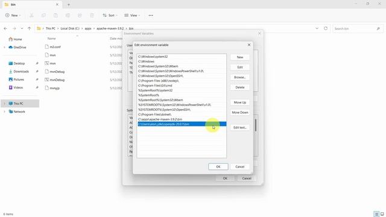
Task: Click the Search bin input field
Action: pos(355,28)
